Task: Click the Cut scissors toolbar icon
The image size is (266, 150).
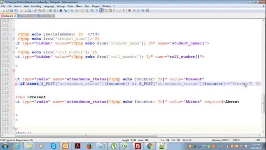Action: 35,10
